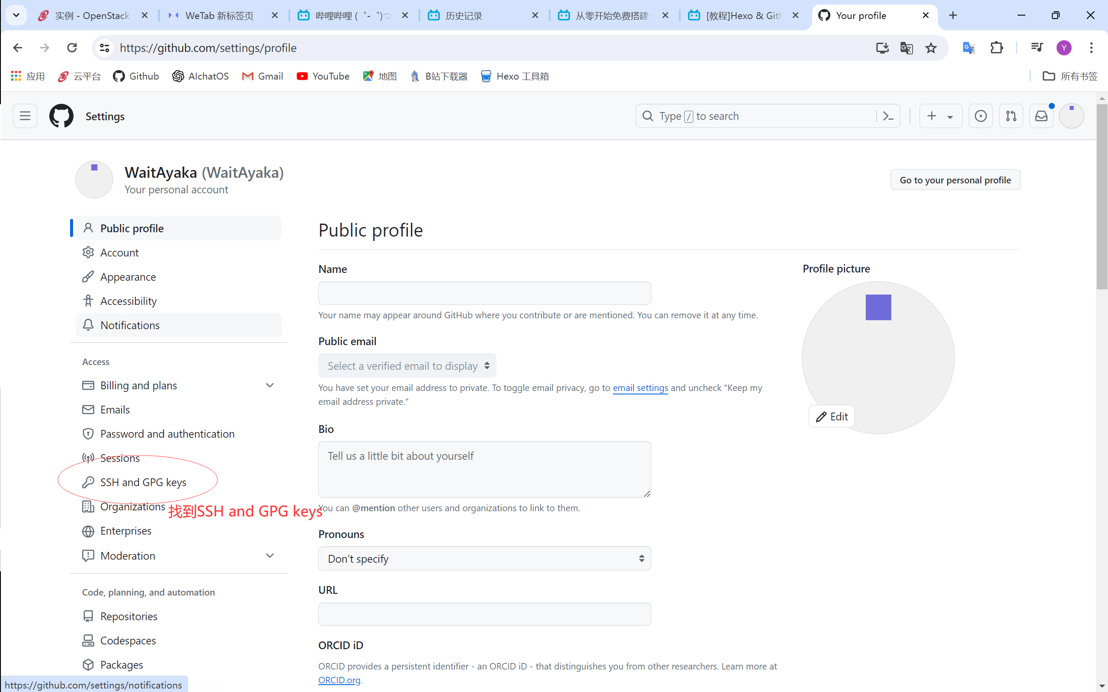Click Go to your personal profile

954,180
